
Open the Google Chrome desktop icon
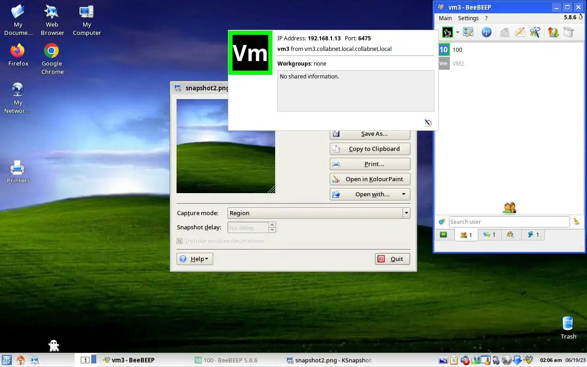coord(52,59)
